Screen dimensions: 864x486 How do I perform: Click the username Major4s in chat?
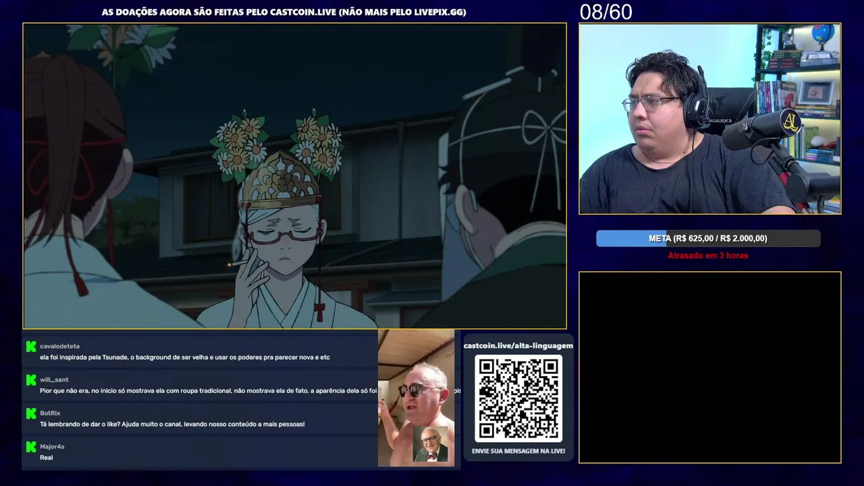point(52,447)
